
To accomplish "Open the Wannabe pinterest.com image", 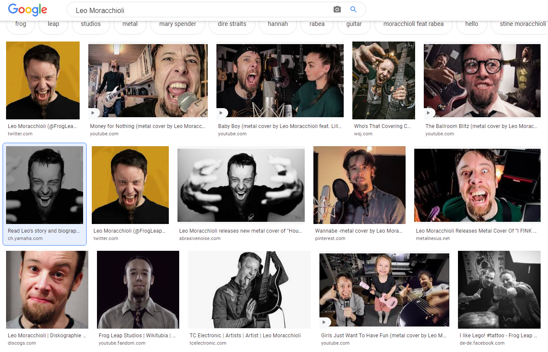I will click(359, 185).
